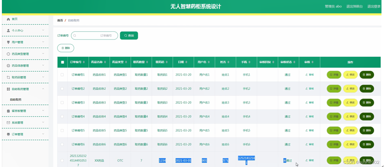Click 首页 in the breadcrumb
The height and width of the screenshot is (167, 384).
pyautogui.click(x=60, y=20)
